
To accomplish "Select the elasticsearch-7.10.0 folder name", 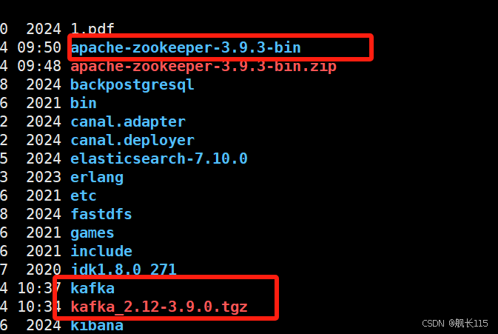I will click(159, 158).
